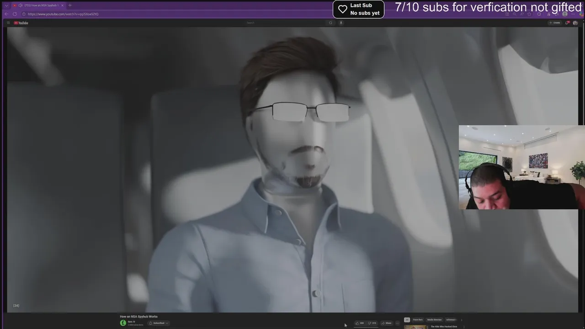Open YouTube account avatar menu
This screenshot has width=585, height=329.
tap(575, 23)
